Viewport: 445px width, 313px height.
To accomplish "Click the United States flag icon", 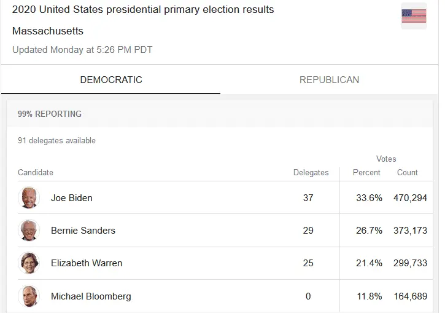I will [414, 16].
